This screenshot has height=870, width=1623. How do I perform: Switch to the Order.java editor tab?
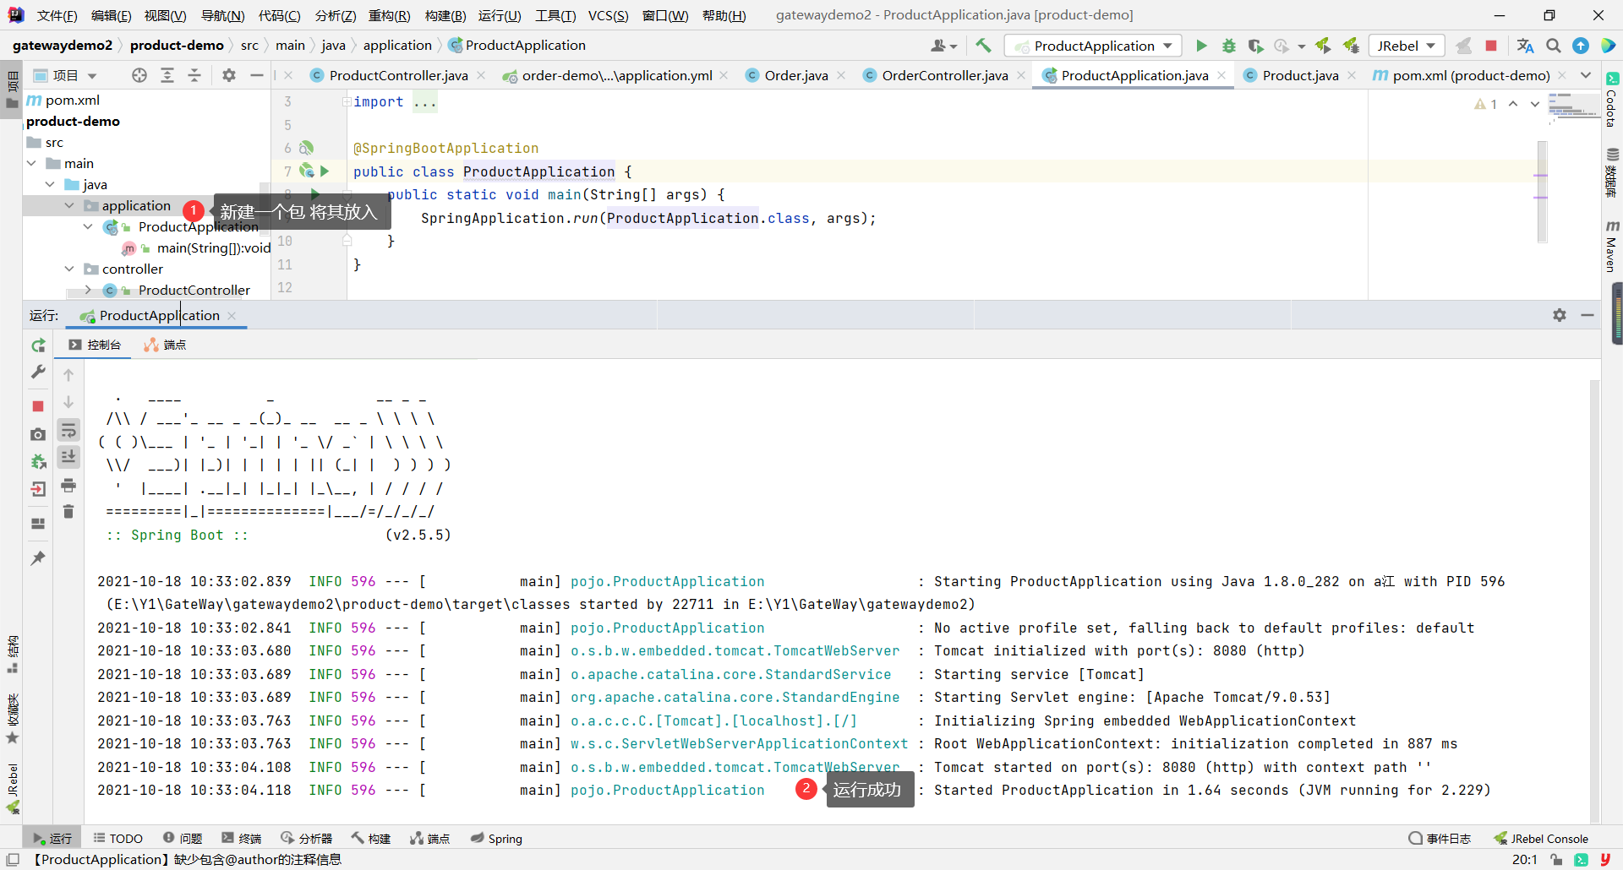click(x=795, y=75)
